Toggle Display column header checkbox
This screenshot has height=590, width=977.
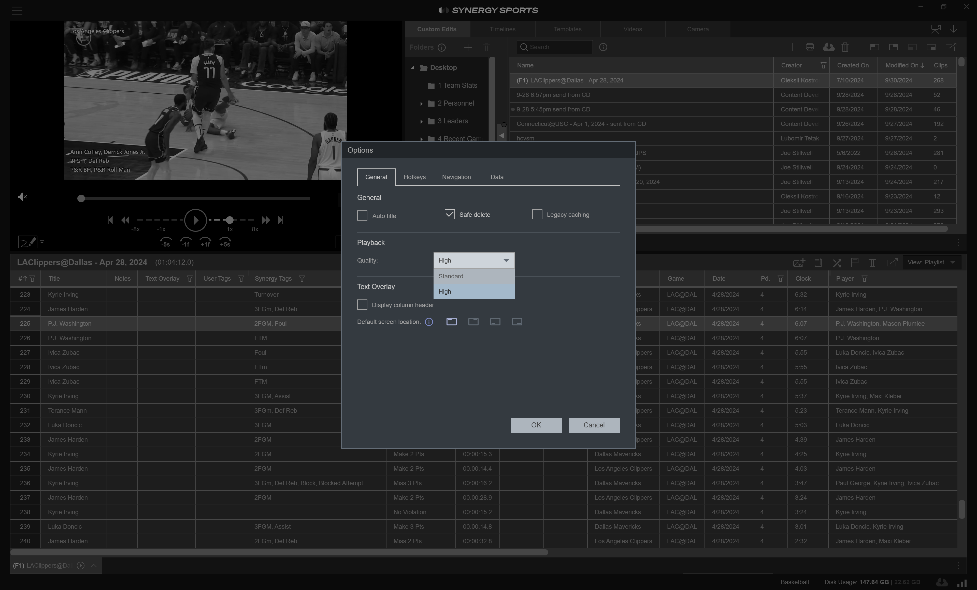362,305
